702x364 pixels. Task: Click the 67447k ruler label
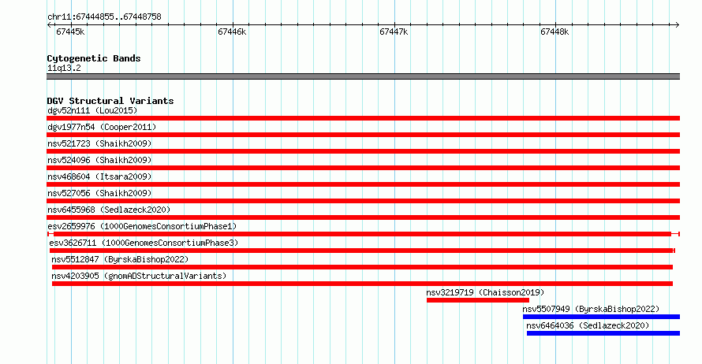pyautogui.click(x=394, y=32)
